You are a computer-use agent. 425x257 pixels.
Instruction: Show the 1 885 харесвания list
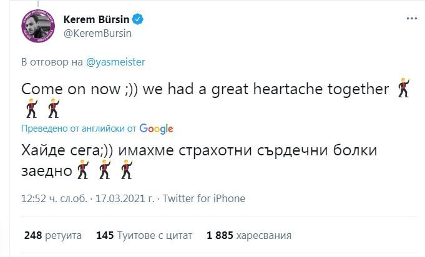248,236
